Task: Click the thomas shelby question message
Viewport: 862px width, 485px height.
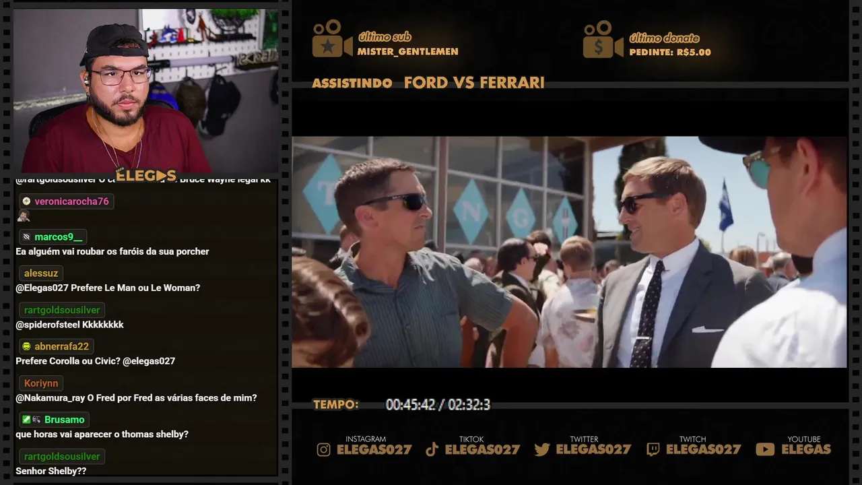Action: click(102, 434)
